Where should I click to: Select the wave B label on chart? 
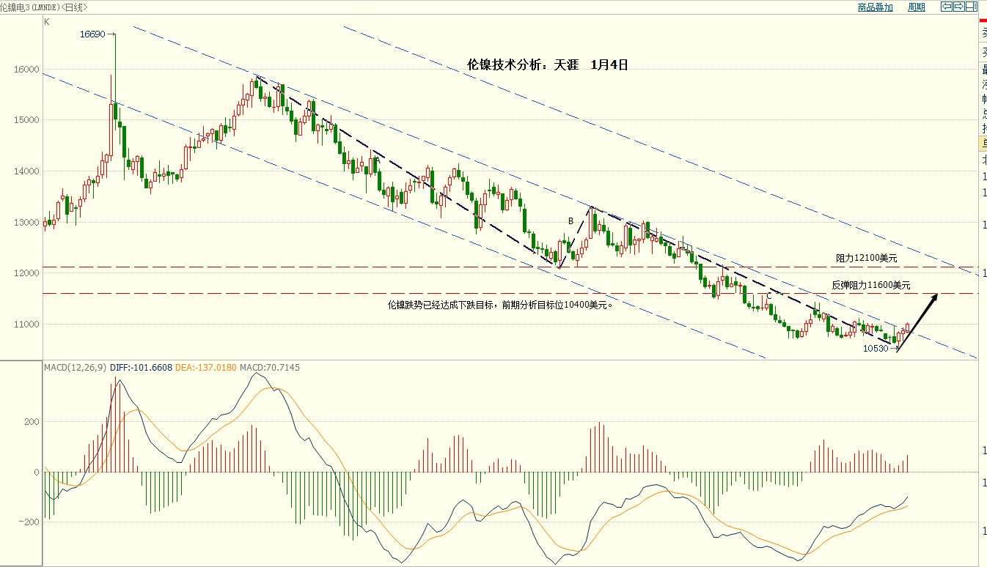570,220
